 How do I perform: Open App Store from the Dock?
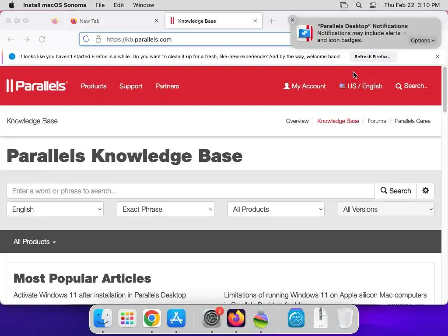(176, 318)
